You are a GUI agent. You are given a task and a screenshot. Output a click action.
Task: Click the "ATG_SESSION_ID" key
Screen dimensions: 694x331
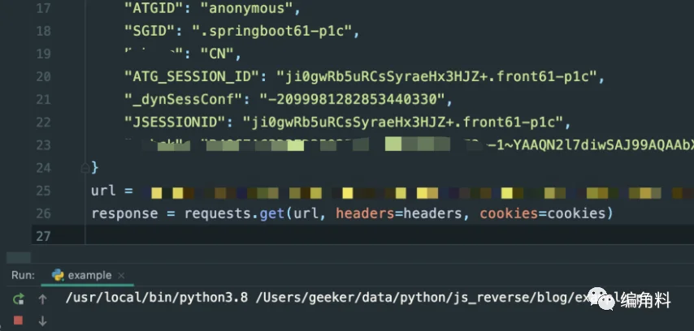(192, 77)
